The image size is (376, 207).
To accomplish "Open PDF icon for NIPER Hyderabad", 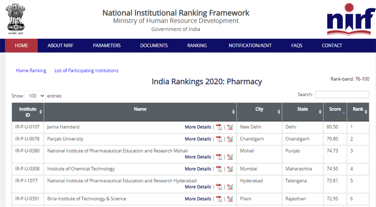I will (219, 187).
